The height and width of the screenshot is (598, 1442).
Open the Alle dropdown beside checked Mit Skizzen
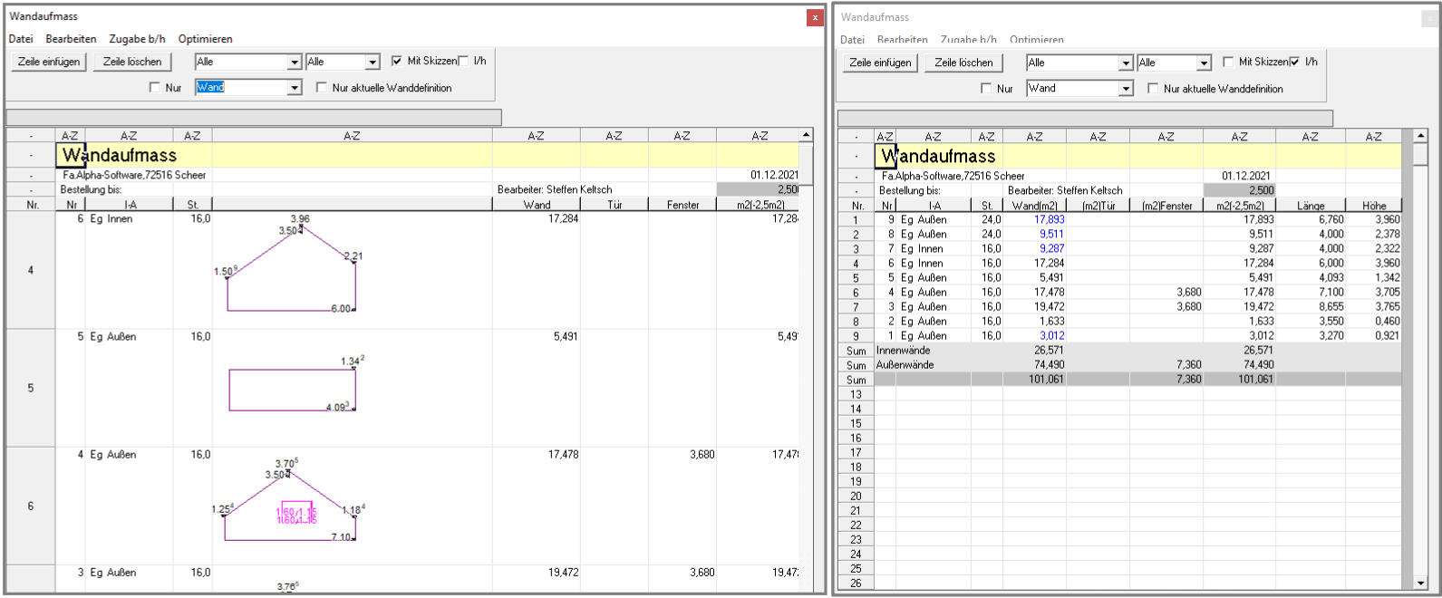click(373, 62)
